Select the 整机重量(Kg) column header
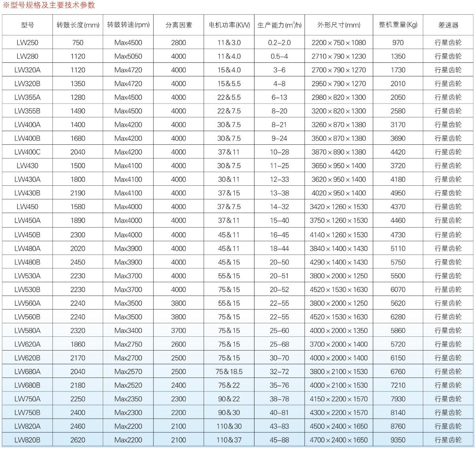This screenshot has height=449, width=475. 398,25
